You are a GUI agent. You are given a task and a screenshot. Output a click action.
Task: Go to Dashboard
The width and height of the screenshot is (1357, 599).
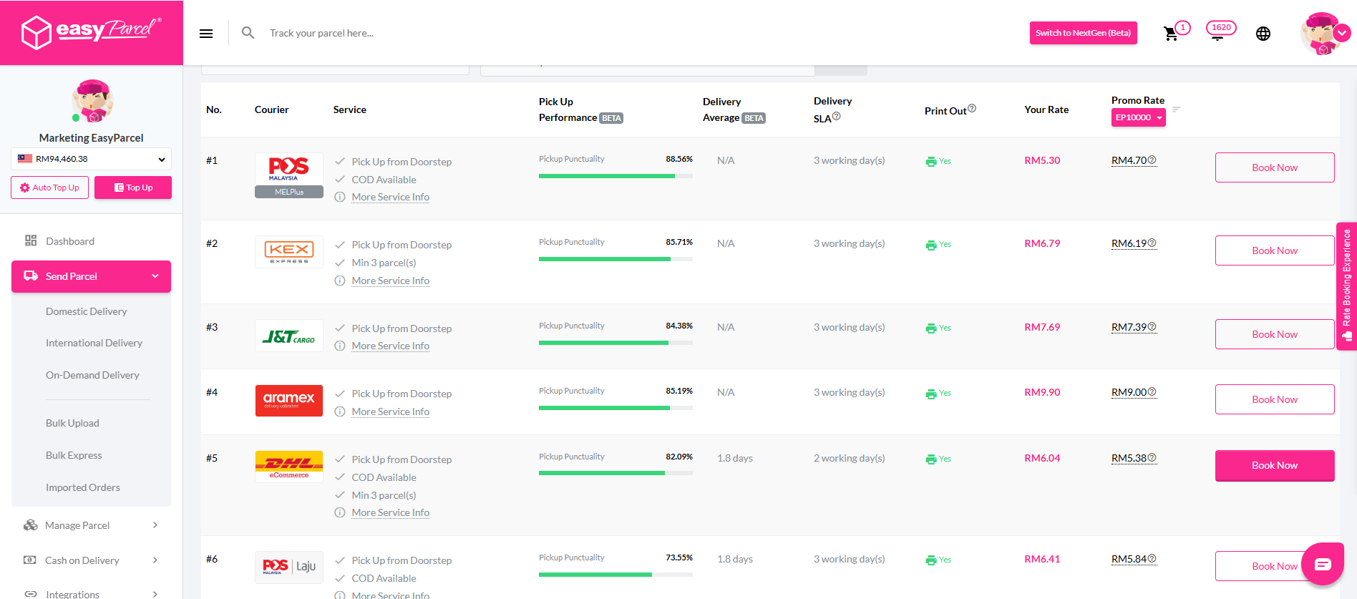[69, 241]
